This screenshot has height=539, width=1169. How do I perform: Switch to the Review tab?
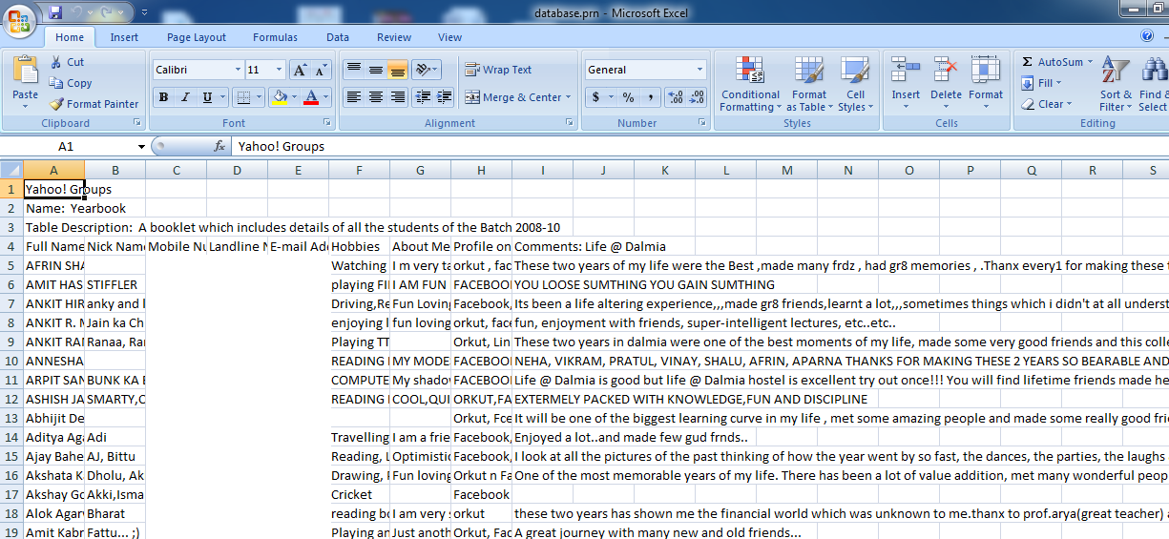tap(394, 37)
